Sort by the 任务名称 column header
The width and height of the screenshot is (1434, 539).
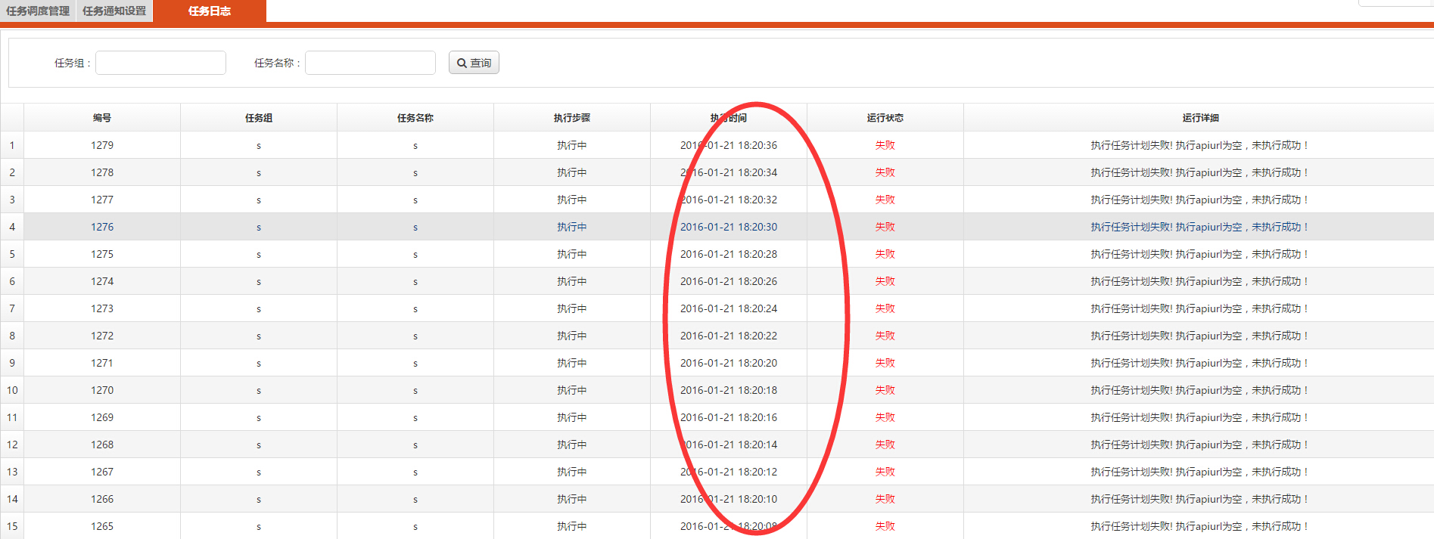[x=415, y=118]
